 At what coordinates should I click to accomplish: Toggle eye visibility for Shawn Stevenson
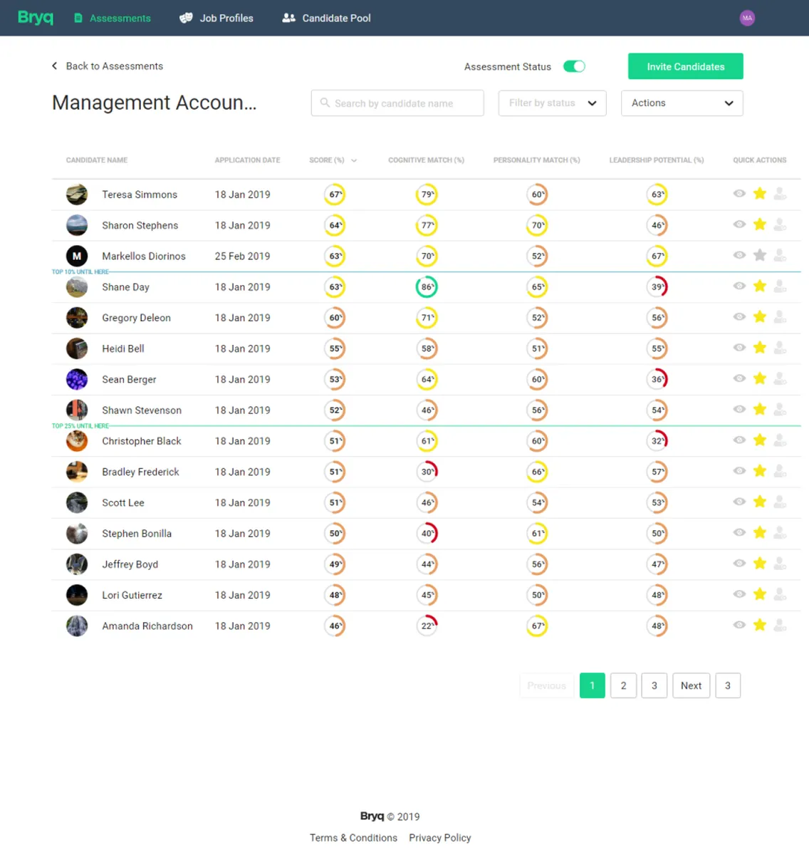[740, 408]
